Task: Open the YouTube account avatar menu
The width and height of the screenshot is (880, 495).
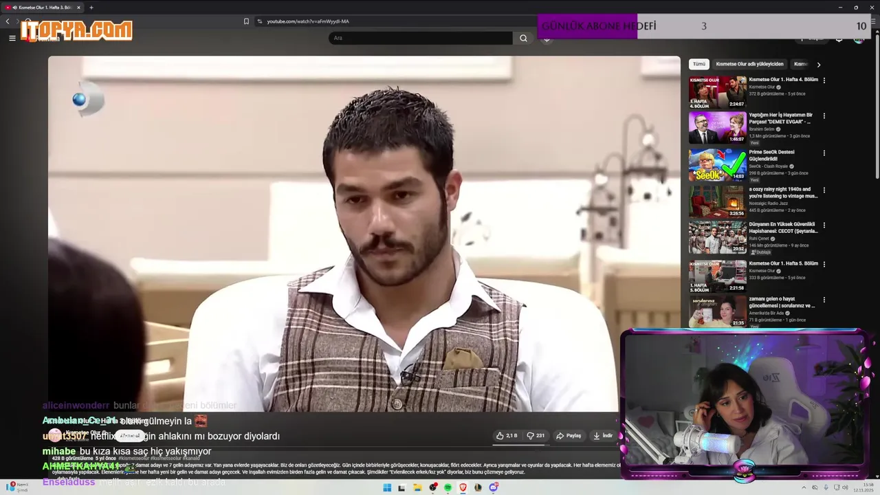Action: pyautogui.click(x=859, y=38)
